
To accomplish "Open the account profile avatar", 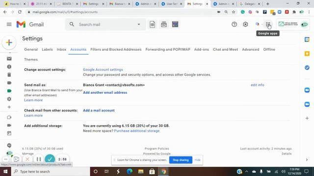I will coord(304,24).
